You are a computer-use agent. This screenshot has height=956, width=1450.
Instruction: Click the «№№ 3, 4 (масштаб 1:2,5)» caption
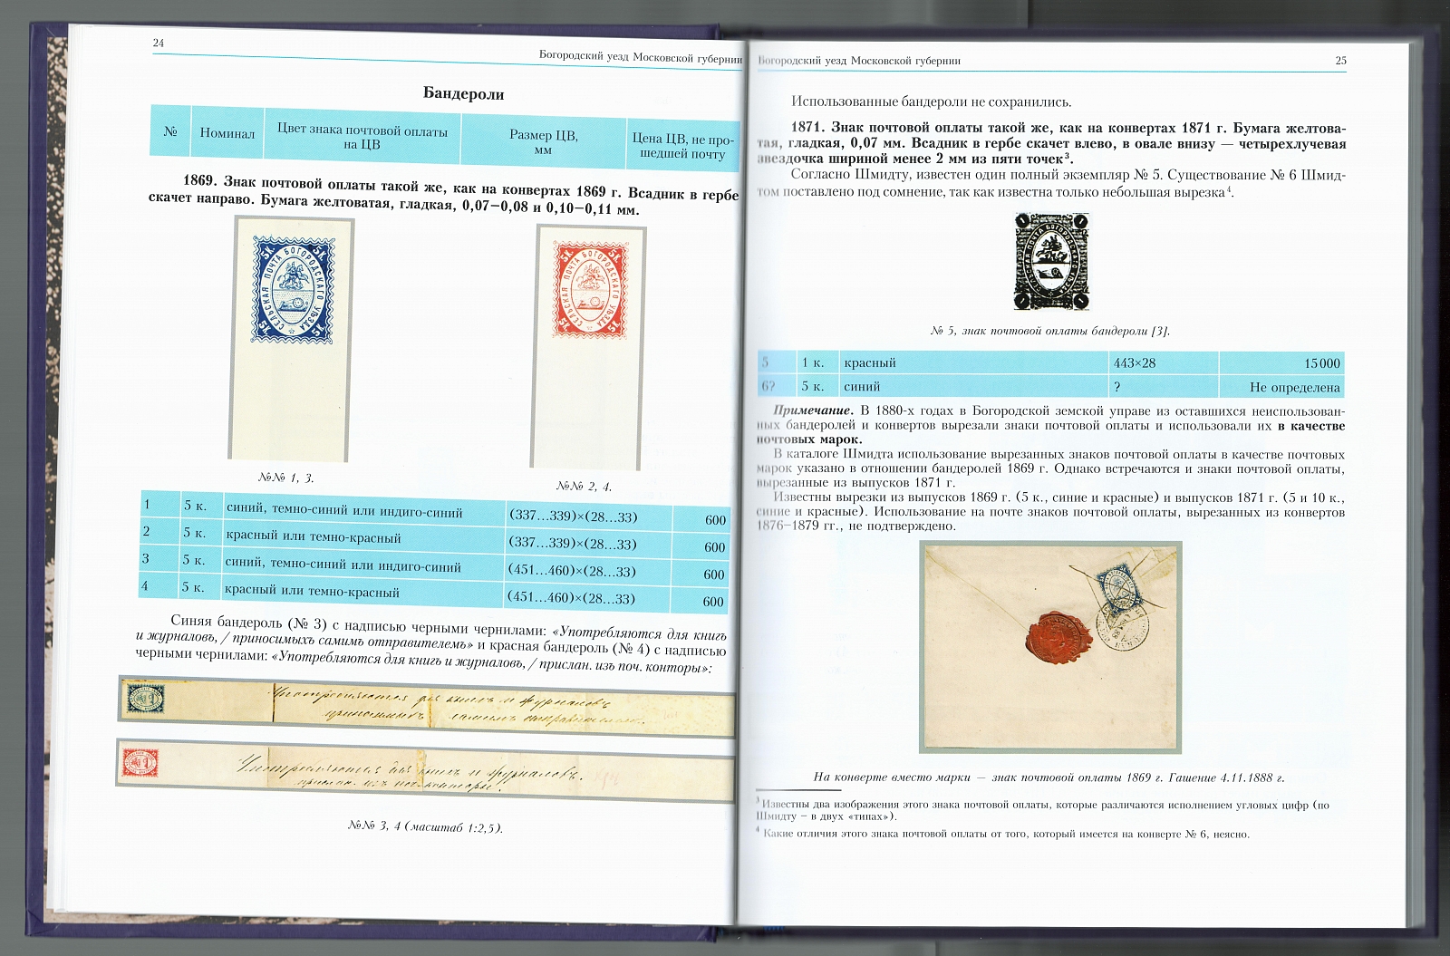click(x=425, y=826)
